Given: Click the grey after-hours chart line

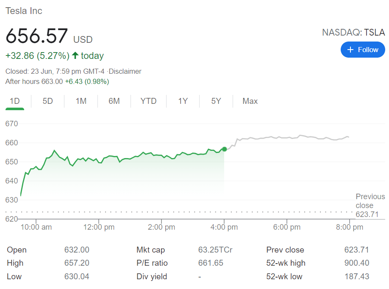Looking at the screenshot, I should point(288,137).
